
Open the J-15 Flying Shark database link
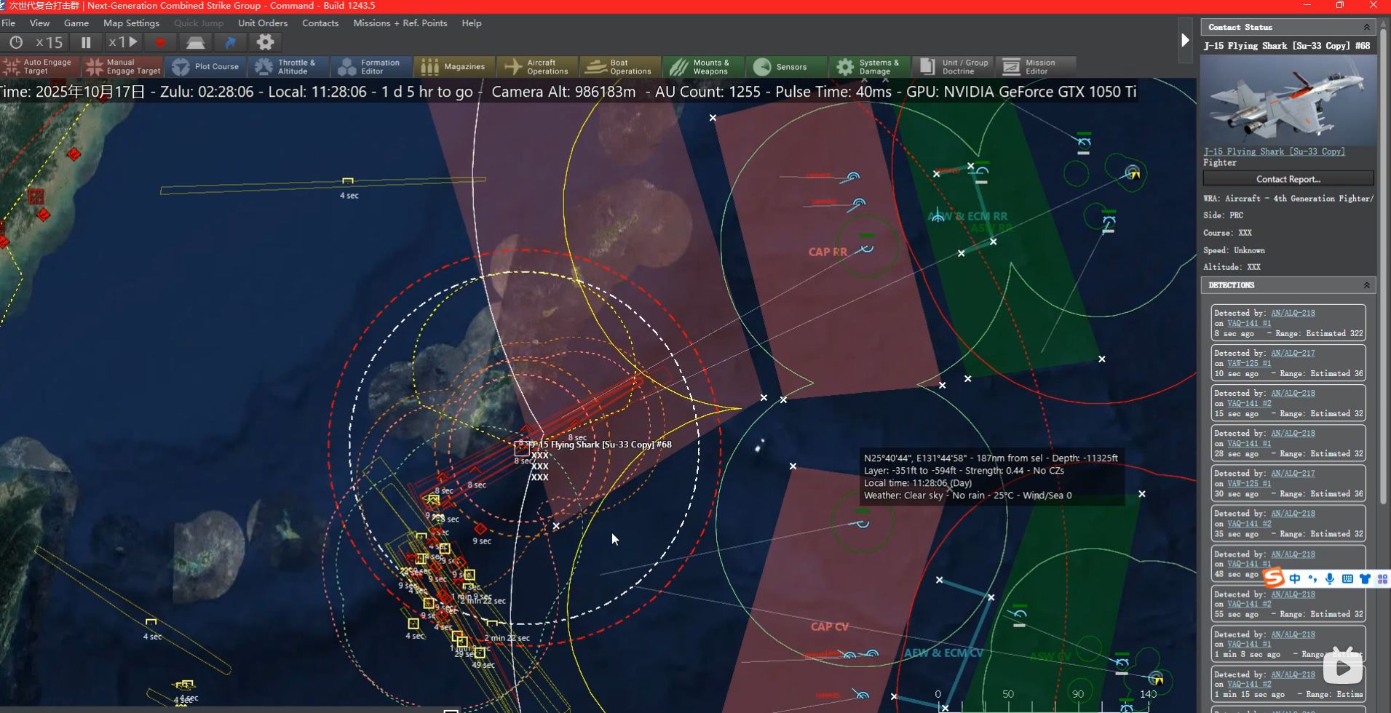(x=1274, y=151)
